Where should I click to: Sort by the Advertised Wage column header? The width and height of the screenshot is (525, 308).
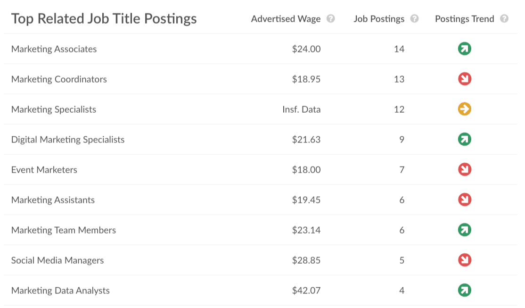[x=286, y=19]
